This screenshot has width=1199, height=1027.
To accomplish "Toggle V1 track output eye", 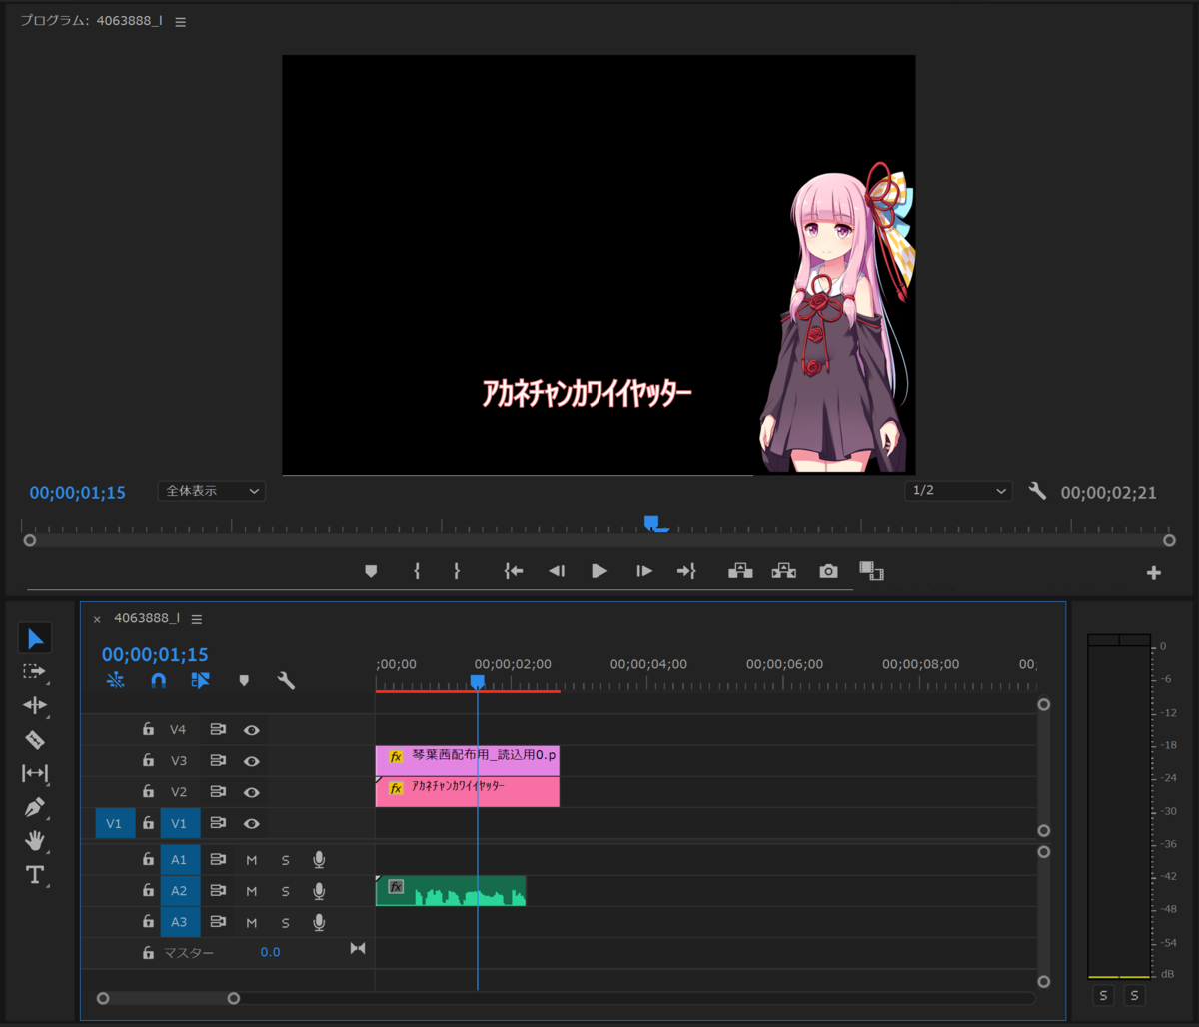I will (252, 823).
